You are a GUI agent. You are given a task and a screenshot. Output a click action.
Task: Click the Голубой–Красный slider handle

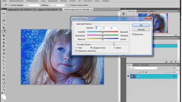(103, 33)
